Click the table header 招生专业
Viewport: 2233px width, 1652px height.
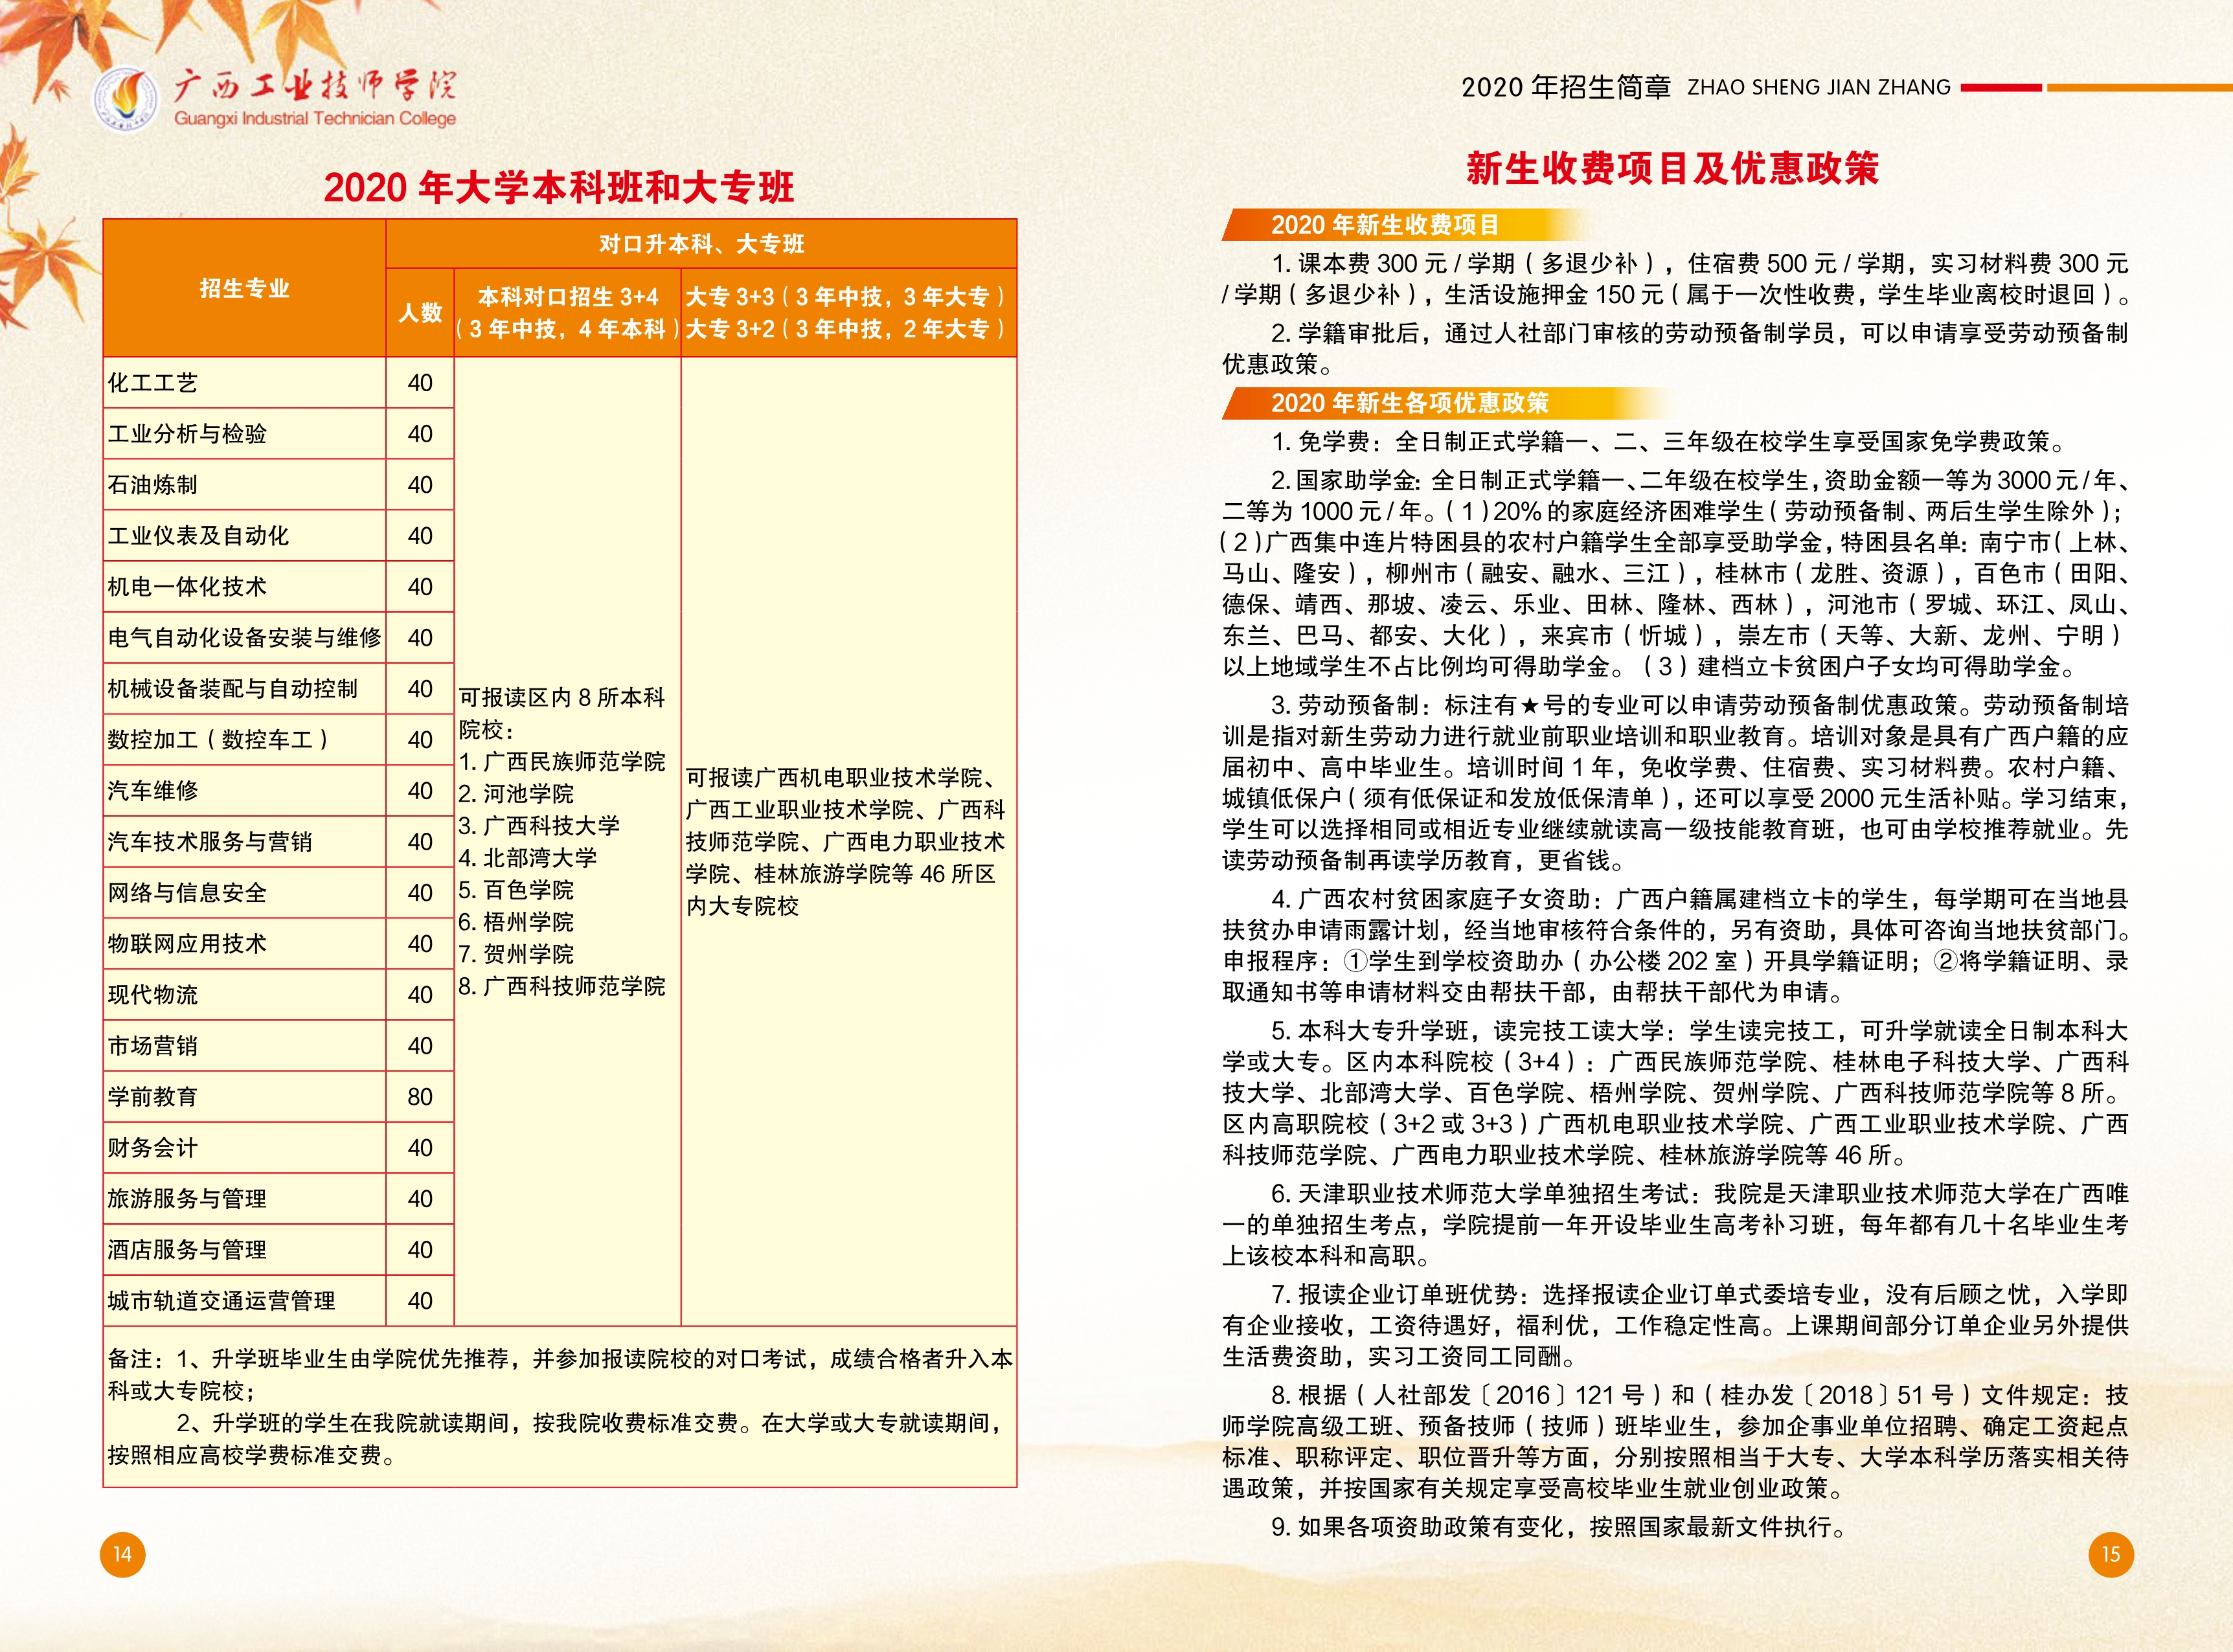244,288
